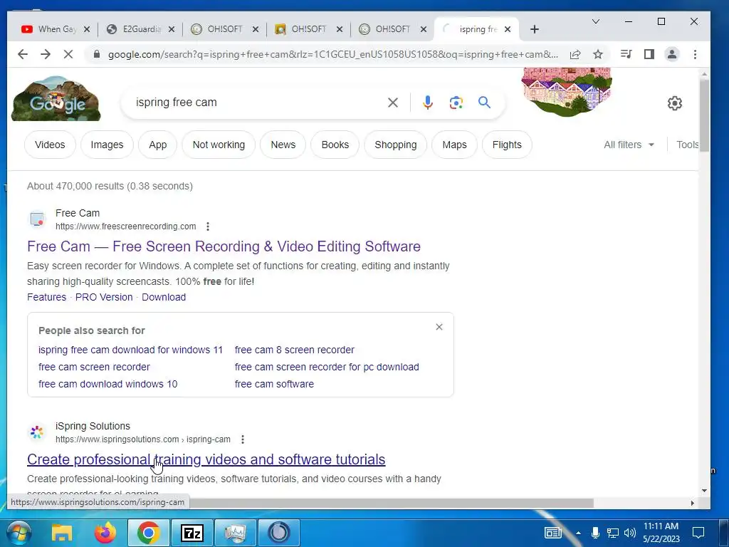Switch to the second OH!SOFT tab

coord(304,29)
